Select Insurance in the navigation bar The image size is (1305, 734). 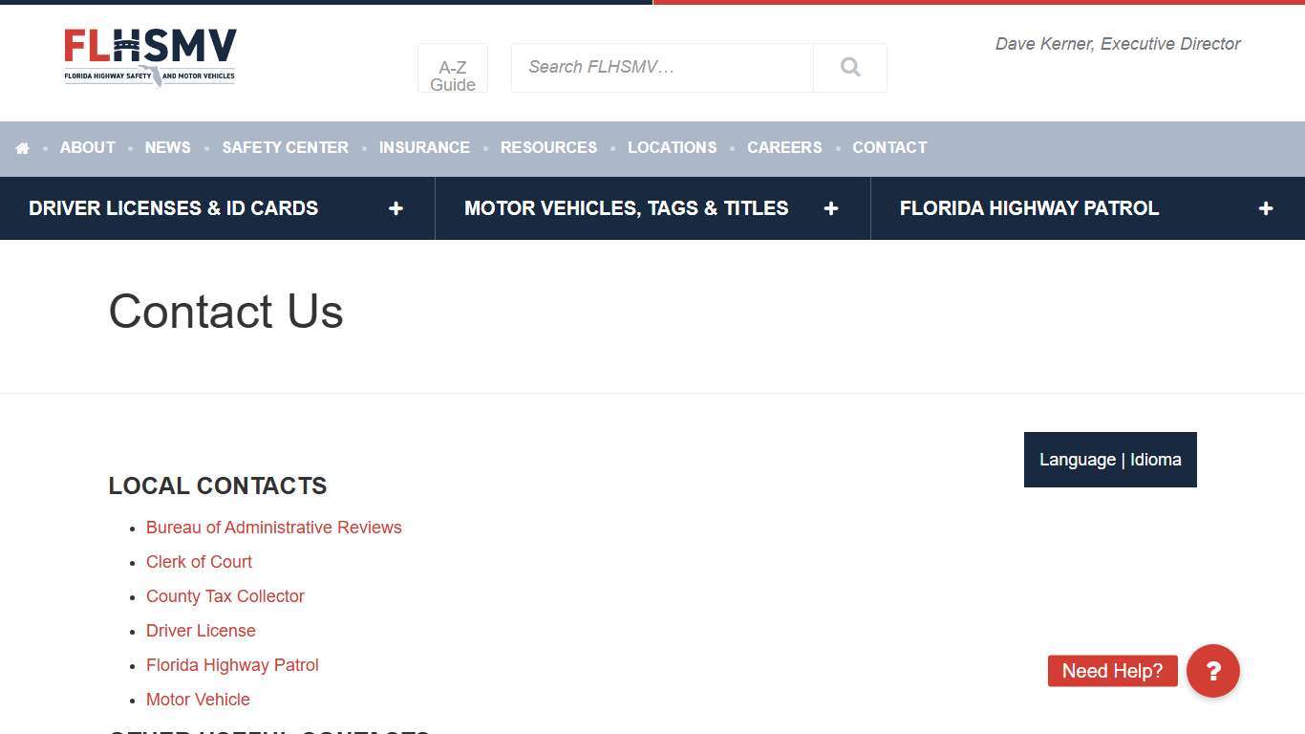pos(424,147)
